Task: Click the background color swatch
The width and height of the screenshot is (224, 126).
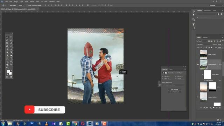Action: [x=10, y=73]
